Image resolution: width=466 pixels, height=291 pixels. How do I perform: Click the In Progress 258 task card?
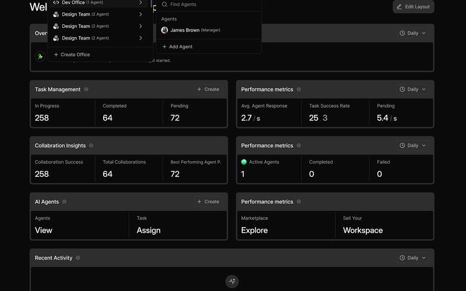click(63, 113)
